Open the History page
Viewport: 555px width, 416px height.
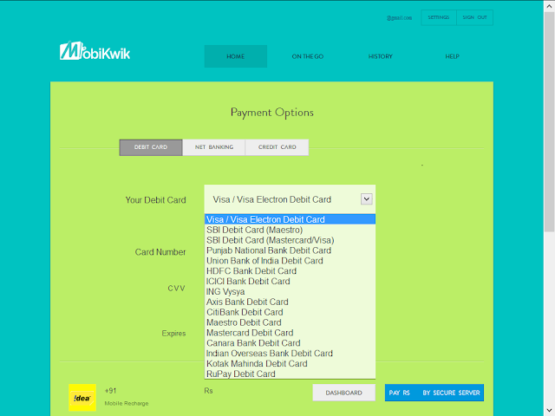(x=381, y=56)
